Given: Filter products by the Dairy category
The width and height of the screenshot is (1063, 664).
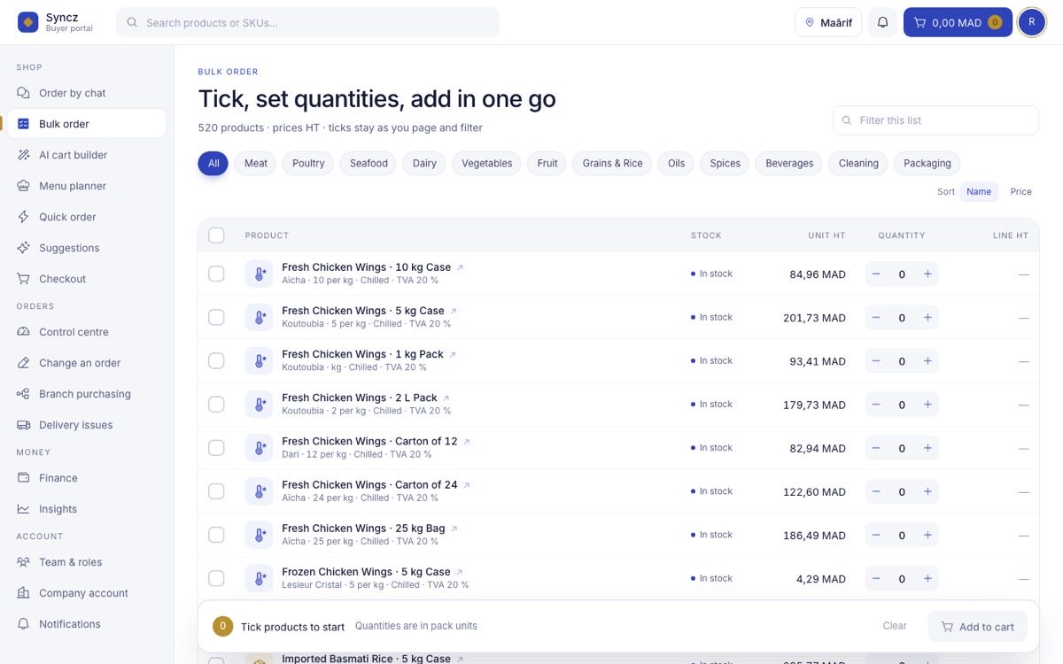Looking at the screenshot, I should click(424, 164).
